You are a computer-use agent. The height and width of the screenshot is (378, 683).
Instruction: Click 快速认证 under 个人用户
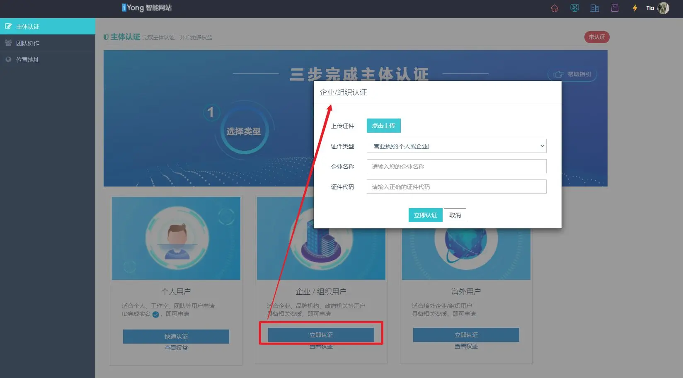pos(176,337)
